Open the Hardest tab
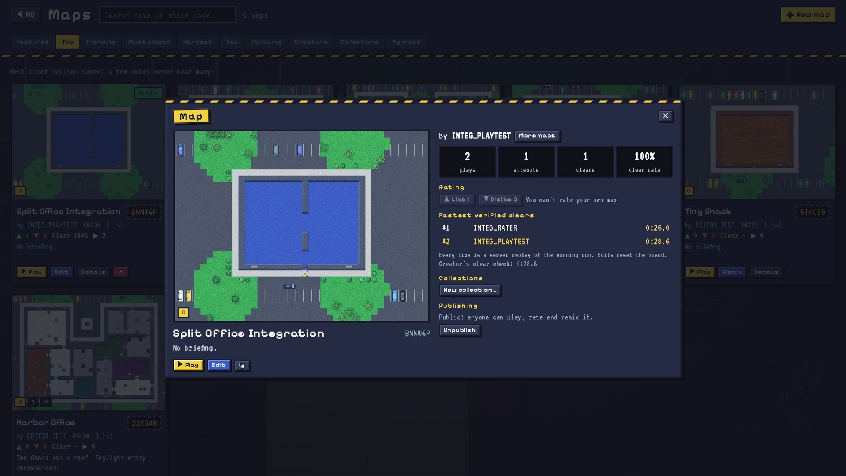 point(198,42)
